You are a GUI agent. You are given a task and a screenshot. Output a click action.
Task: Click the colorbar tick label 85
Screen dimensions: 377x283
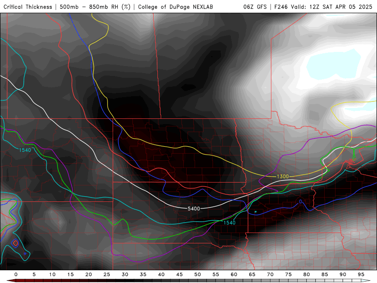[x=325, y=275]
